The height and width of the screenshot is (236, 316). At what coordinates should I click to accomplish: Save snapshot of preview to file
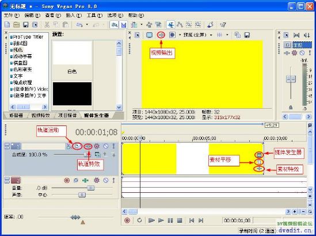pyautogui.click(x=247, y=35)
